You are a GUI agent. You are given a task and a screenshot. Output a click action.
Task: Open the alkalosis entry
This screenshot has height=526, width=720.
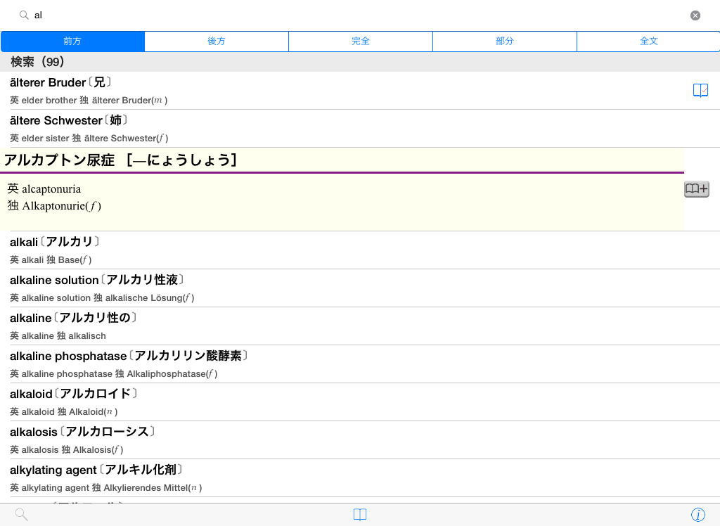coord(281,440)
